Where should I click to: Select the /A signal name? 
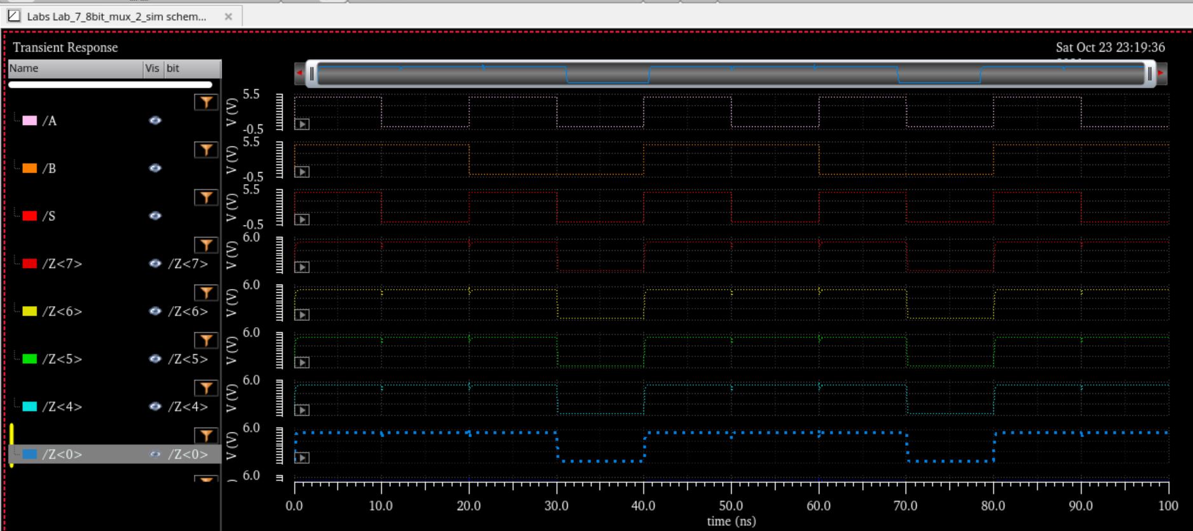(50, 121)
